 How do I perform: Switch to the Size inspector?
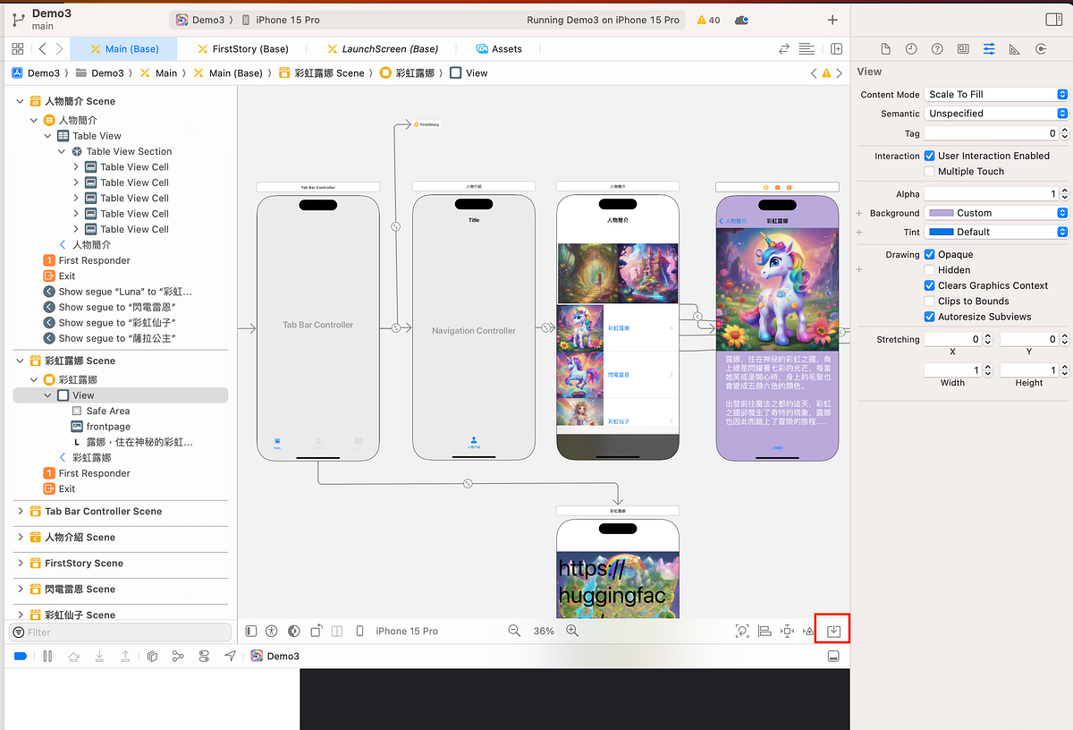point(1014,48)
